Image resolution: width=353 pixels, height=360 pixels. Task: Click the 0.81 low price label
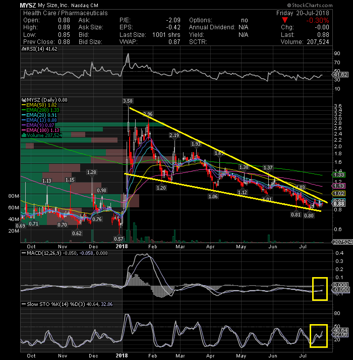pos(296,215)
